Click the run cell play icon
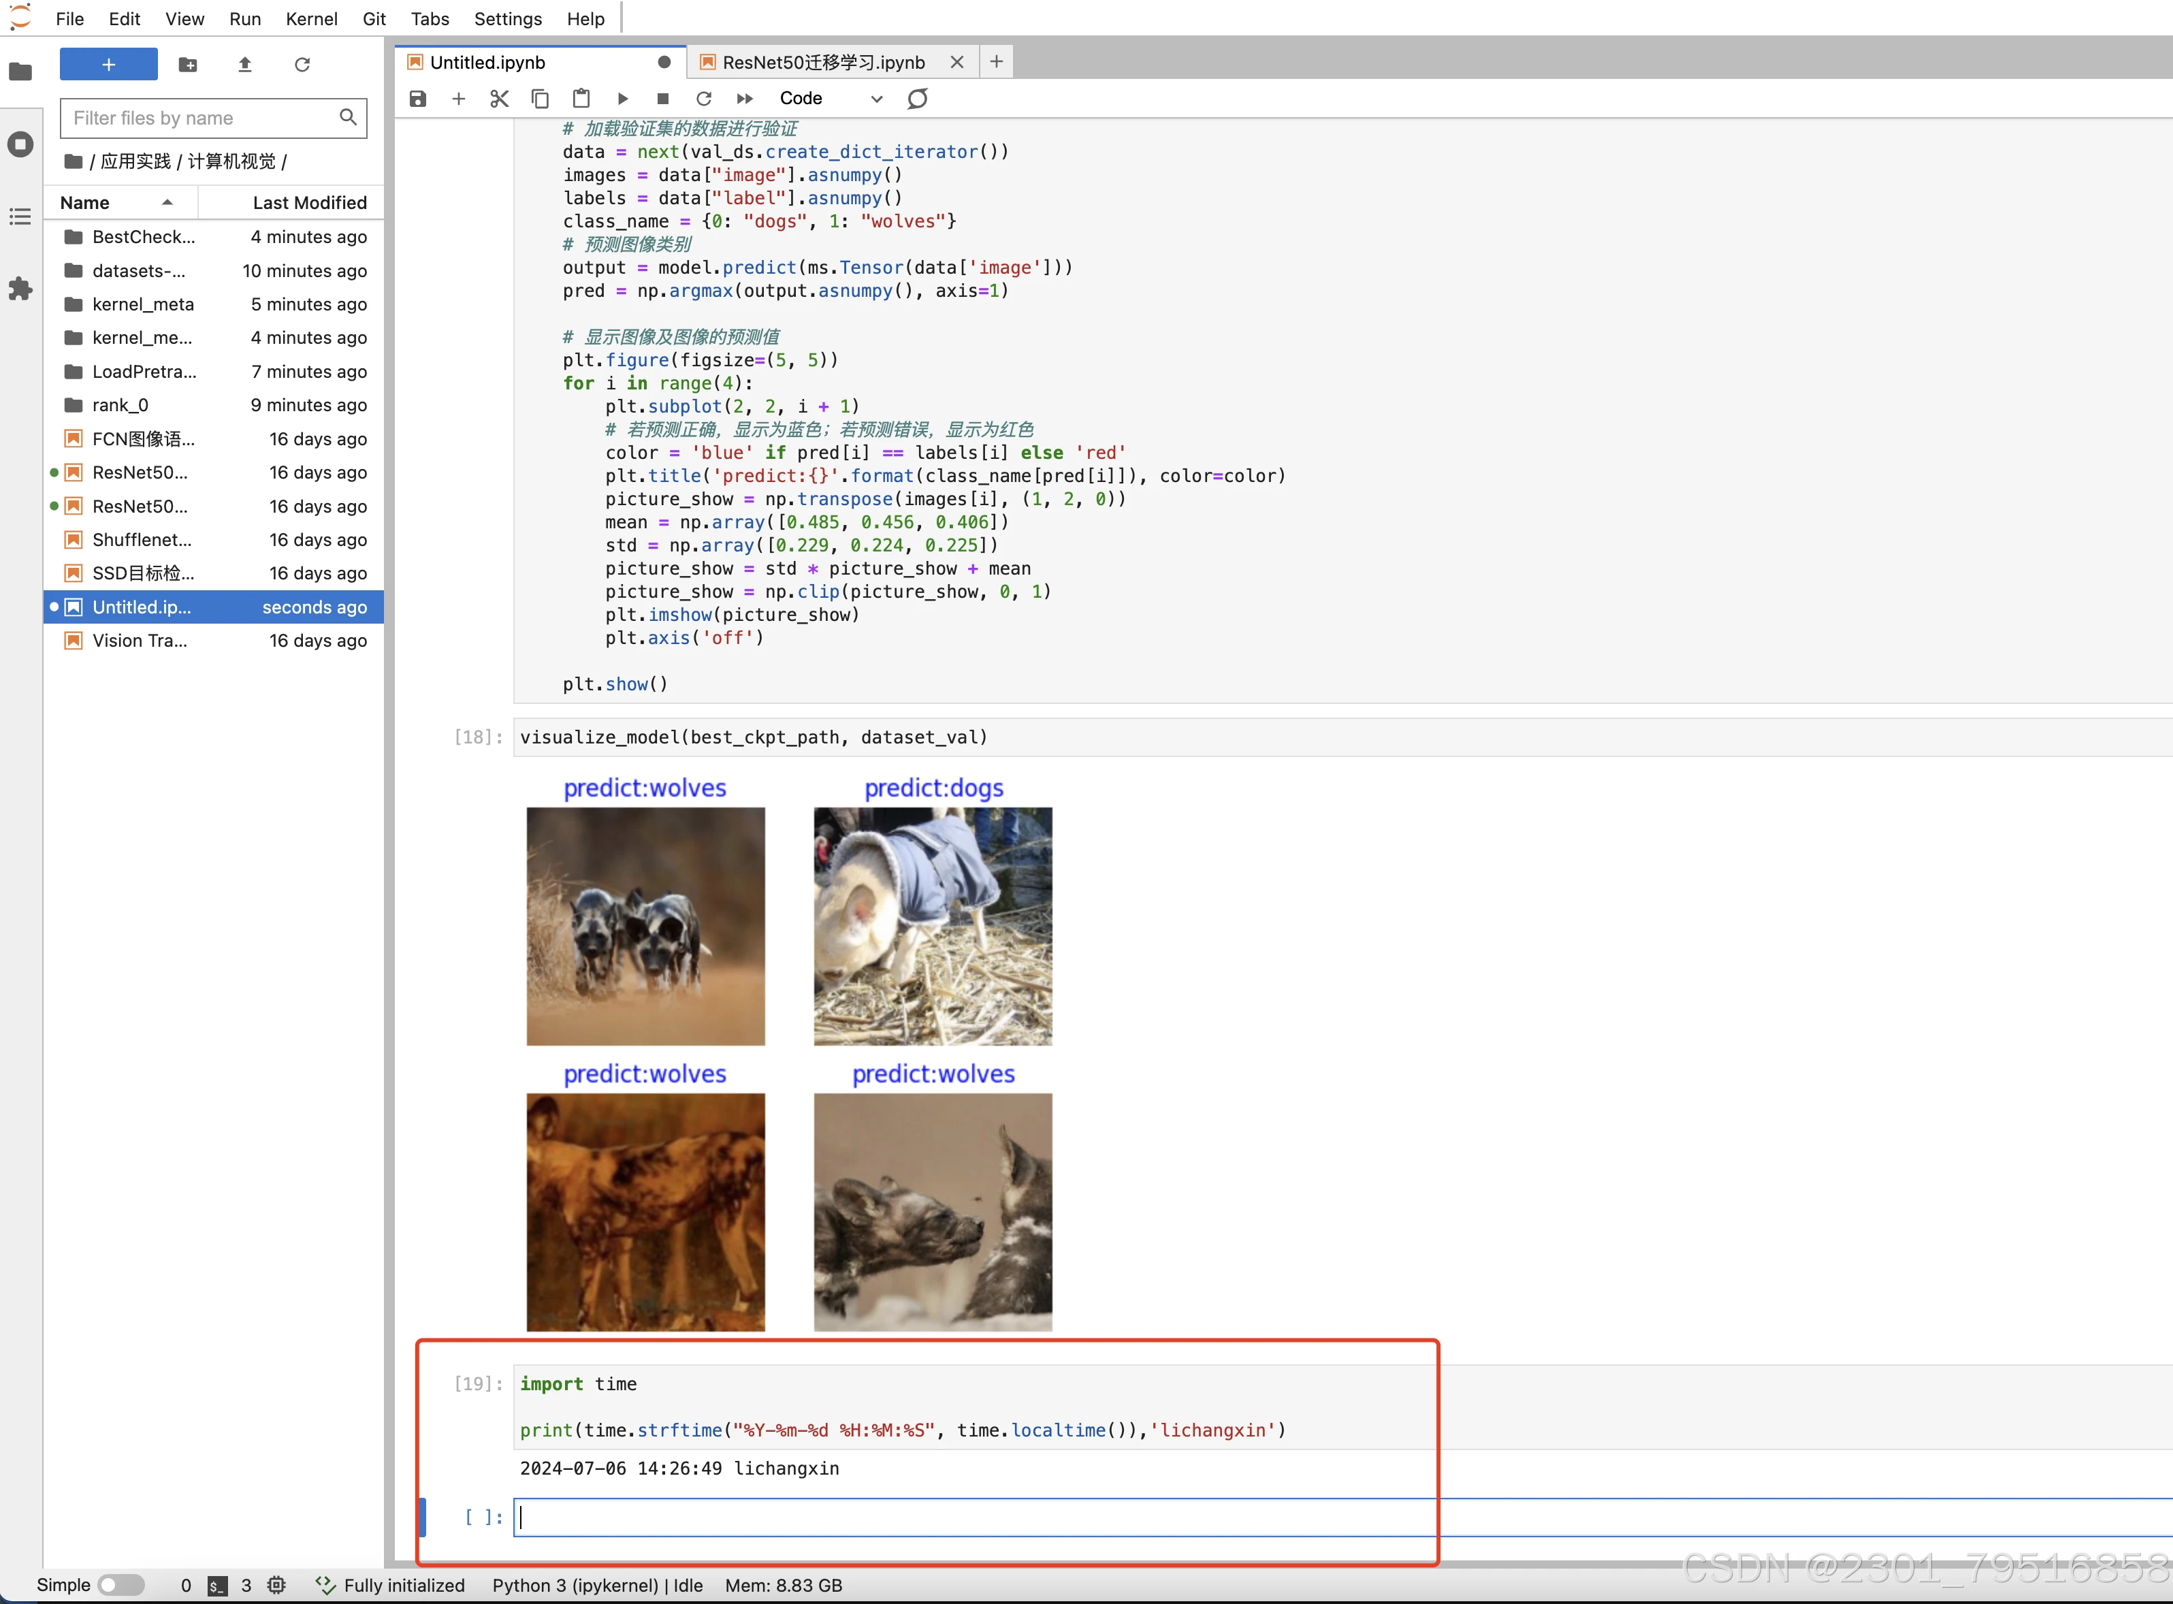The width and height of the screenshot is (2173, 1604). (x=622, y=98)
